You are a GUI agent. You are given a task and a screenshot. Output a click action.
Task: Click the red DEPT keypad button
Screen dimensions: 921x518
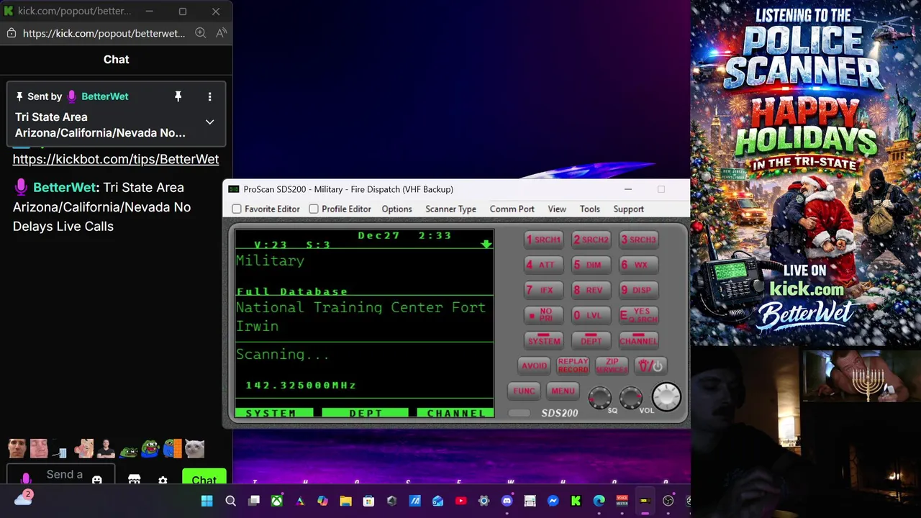coord(591,340)
